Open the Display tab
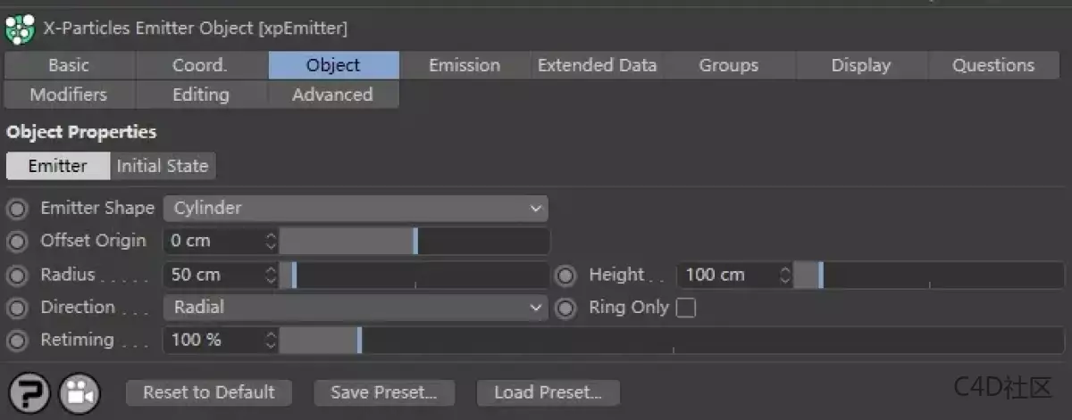 861,65
